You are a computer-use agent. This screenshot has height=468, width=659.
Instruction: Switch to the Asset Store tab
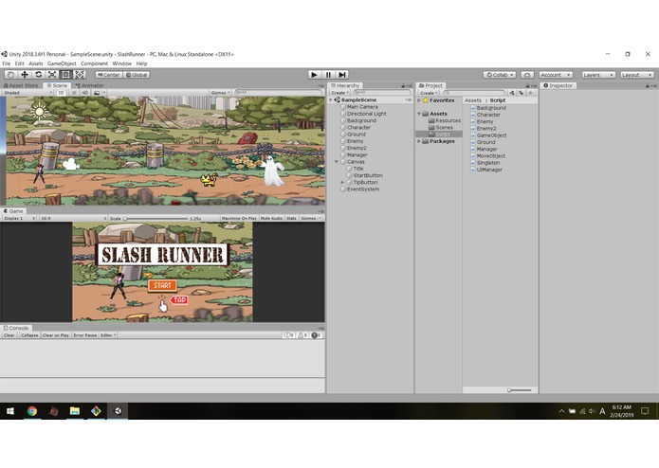(21, 85)
